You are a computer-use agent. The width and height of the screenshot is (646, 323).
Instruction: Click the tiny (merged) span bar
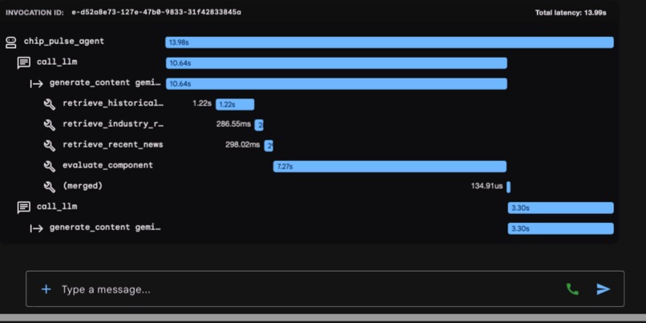click(508, 187)
